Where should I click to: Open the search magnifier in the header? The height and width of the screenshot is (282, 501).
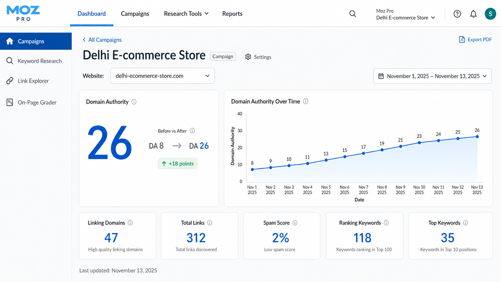coord(353,14)
